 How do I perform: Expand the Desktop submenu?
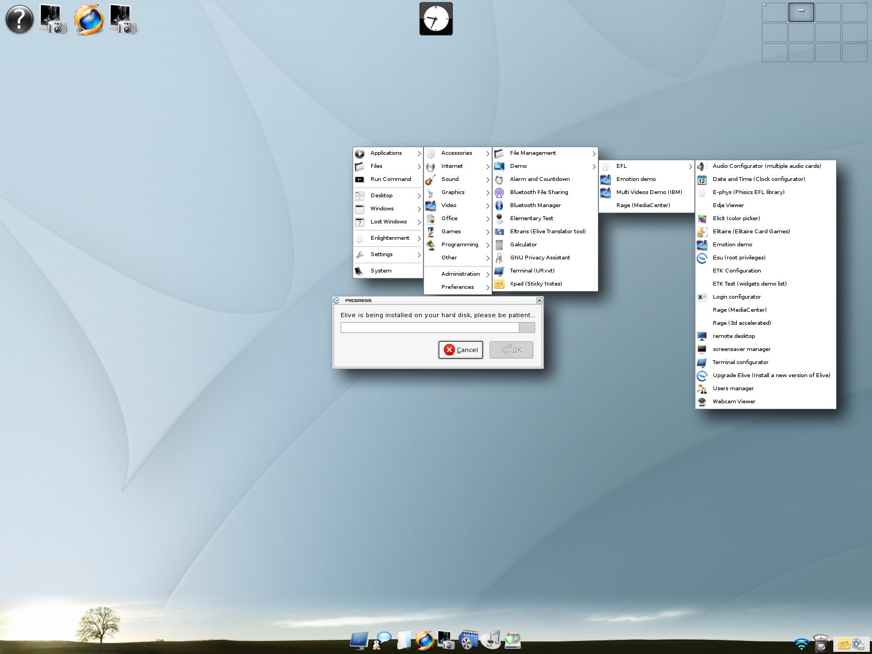388,196
